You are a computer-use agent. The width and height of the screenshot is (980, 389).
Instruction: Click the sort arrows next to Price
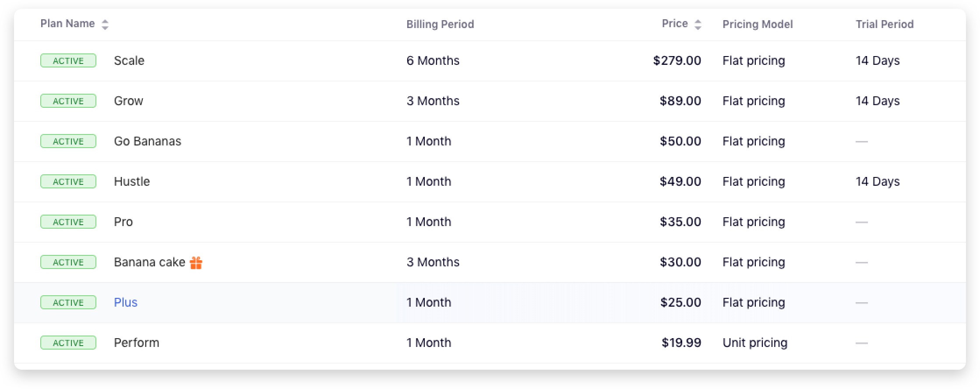tap(698, 24)
